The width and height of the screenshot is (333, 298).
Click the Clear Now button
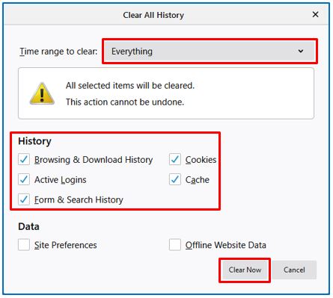click(245, 270)
